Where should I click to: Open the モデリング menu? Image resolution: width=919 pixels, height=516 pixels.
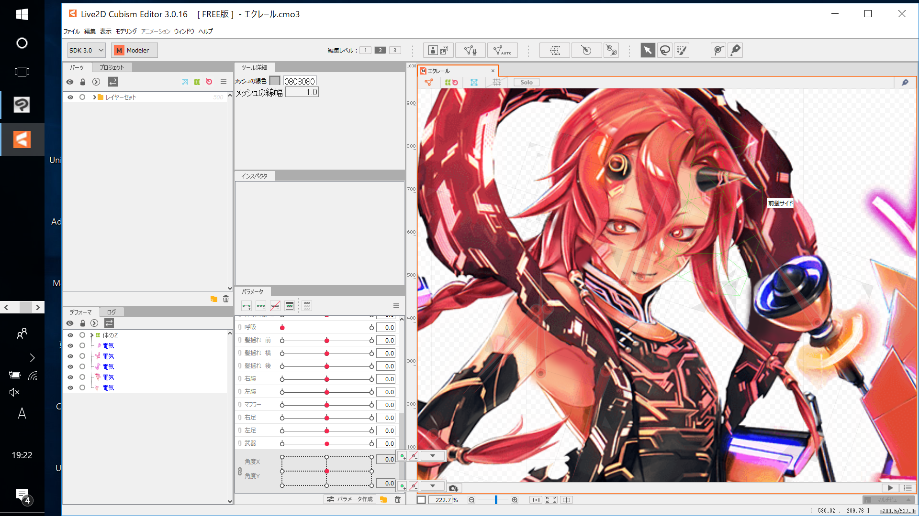(x=126, y=32)
